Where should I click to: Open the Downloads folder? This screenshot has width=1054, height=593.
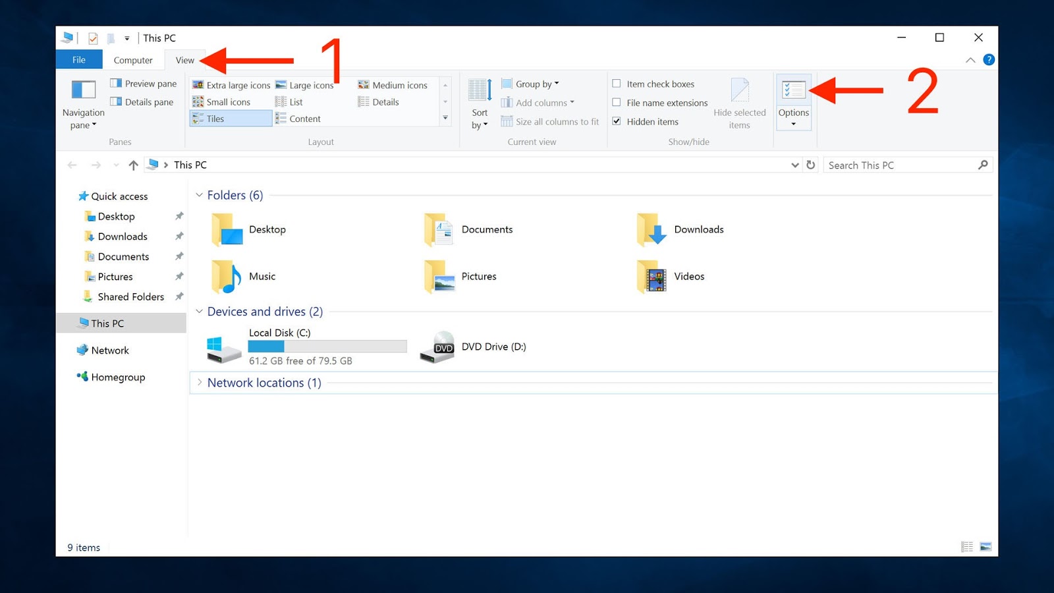point(698,229)
